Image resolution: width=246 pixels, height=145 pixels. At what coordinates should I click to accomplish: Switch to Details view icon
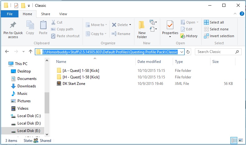234,140
